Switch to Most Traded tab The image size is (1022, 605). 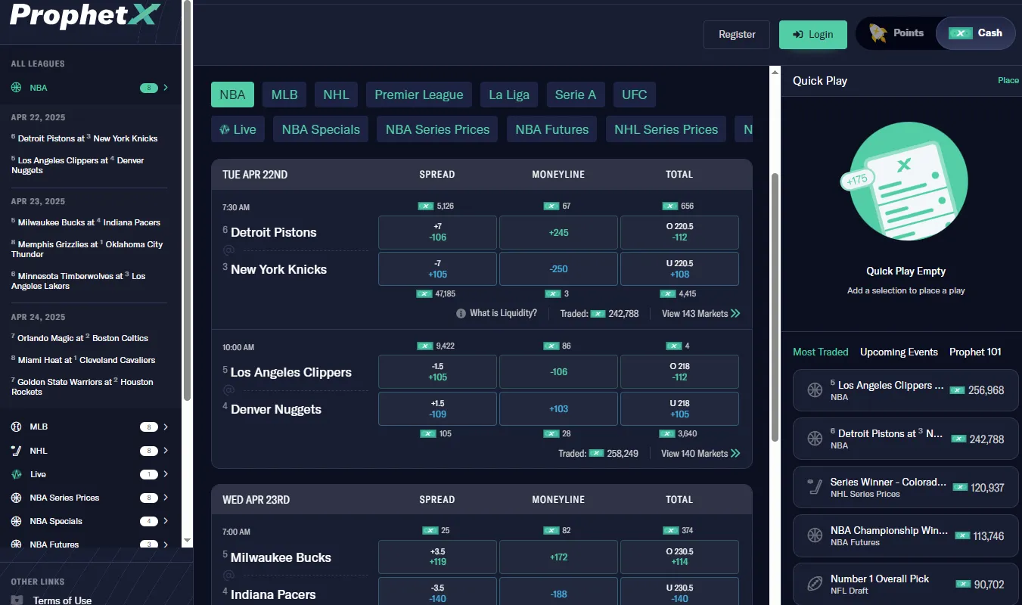pyautogui.click(x=821, y=352)
